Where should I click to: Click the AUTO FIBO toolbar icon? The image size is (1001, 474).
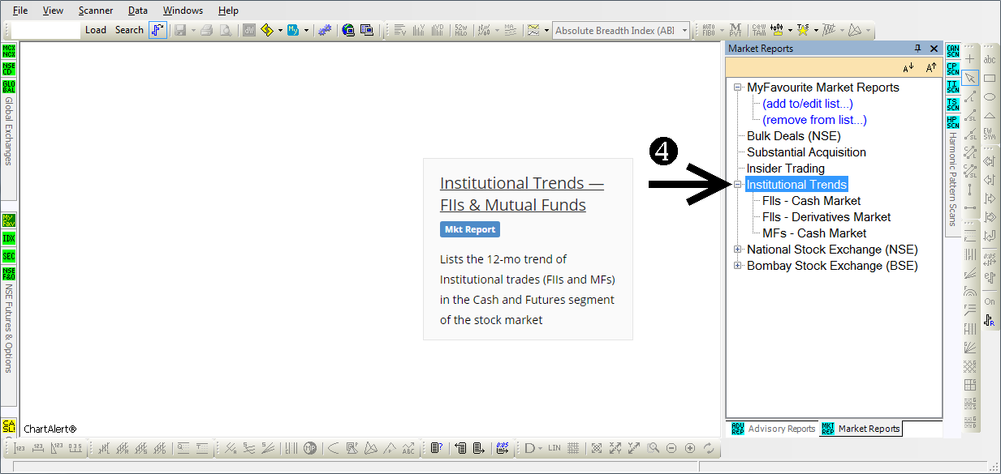pyautogui.click(x=709, y=30)
